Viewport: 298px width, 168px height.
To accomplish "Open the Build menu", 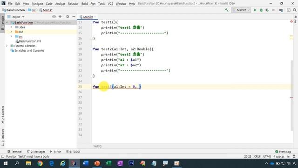I will coord(84,3).
